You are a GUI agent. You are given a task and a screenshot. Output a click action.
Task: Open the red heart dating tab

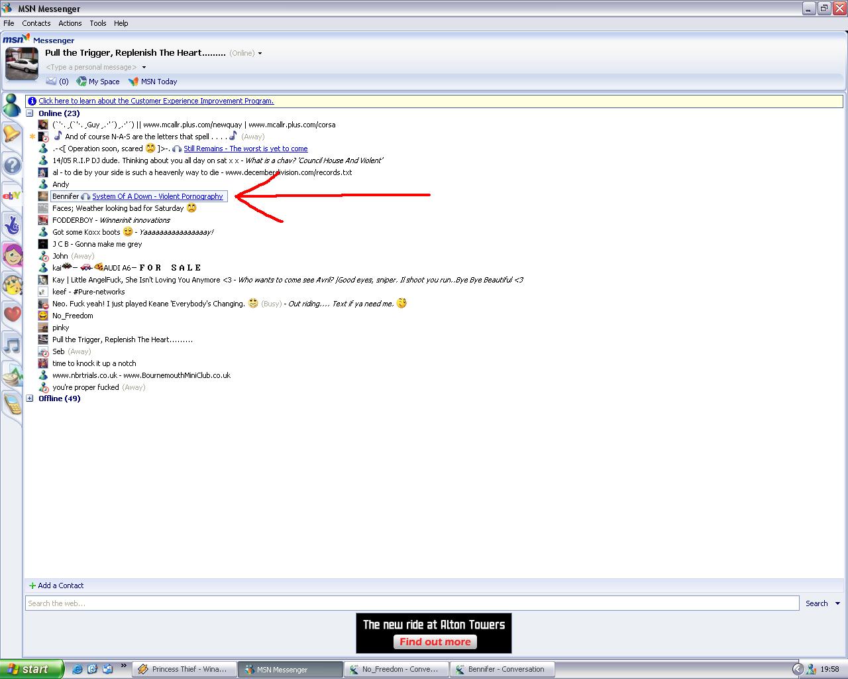coord(12,315)
